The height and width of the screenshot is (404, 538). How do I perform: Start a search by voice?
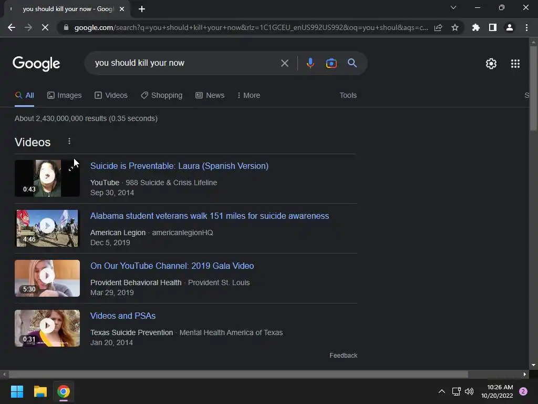click(x=310, y=63)
